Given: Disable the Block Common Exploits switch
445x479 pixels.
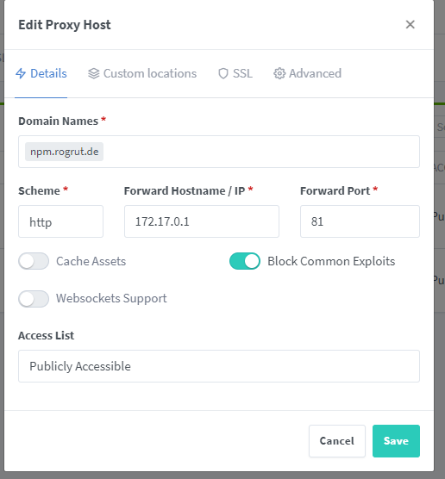Looking at the screenshot, I should tap(245, 261).
